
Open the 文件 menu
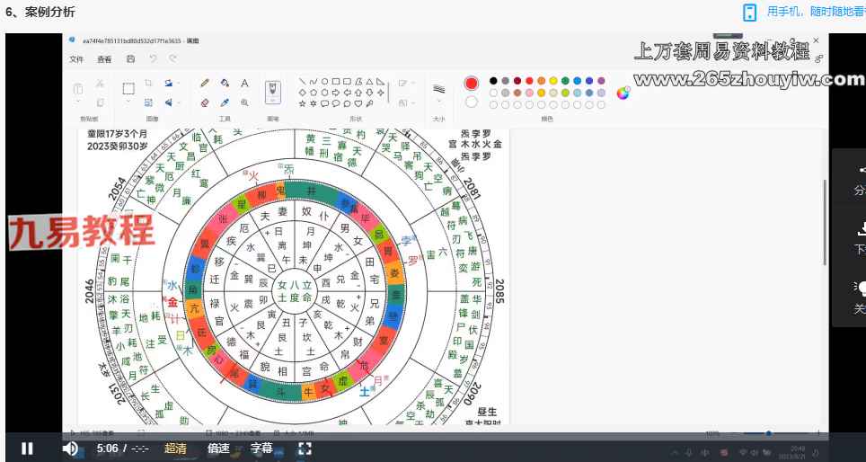point(76,59)
